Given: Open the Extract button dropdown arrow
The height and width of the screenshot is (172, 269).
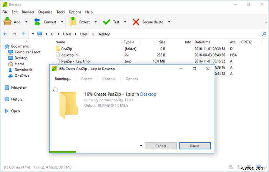Looking at the screenshot, I should pos(96,22).
